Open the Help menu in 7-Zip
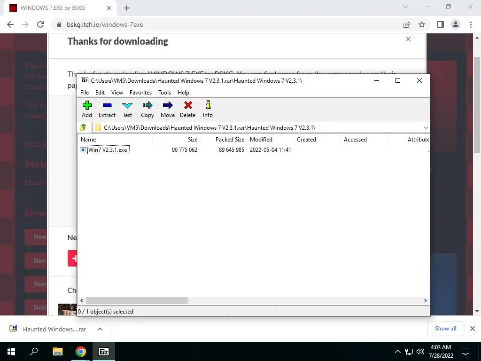 click(183, 93)
